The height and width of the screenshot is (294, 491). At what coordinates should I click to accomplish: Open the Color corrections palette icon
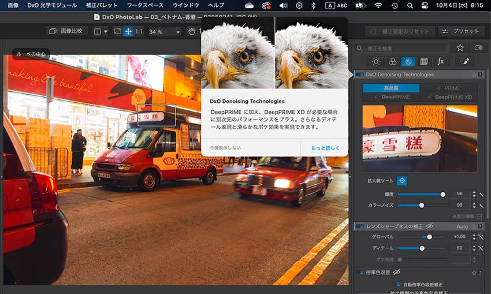tap(392, 61)
